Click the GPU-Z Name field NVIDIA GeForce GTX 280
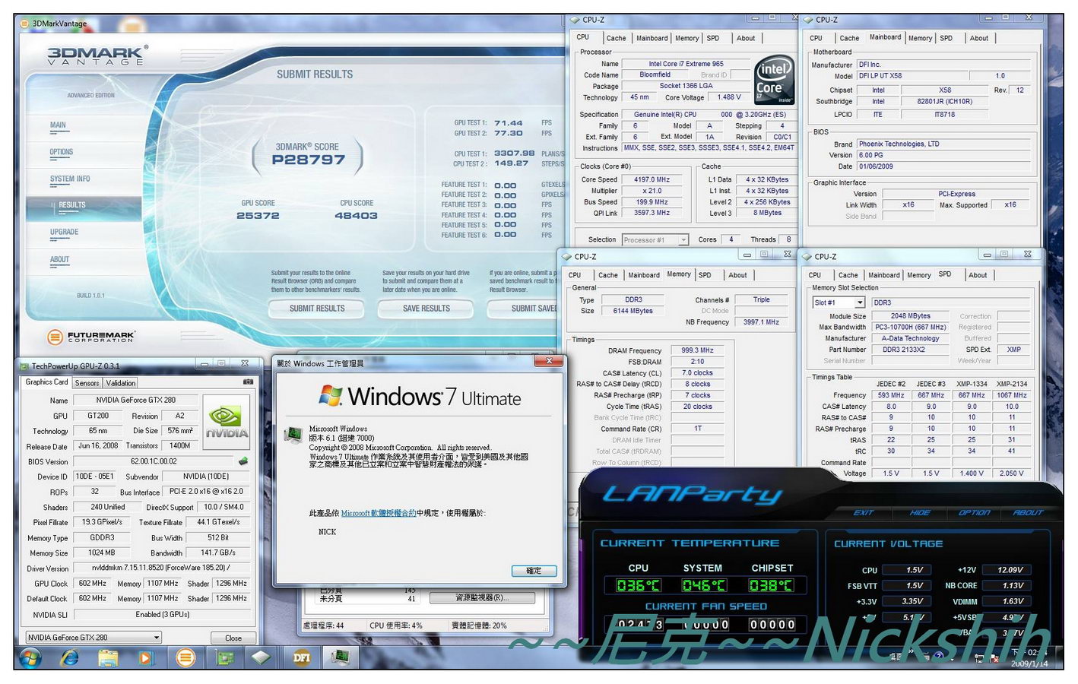 pyautogui.click(x=135, y=400)
